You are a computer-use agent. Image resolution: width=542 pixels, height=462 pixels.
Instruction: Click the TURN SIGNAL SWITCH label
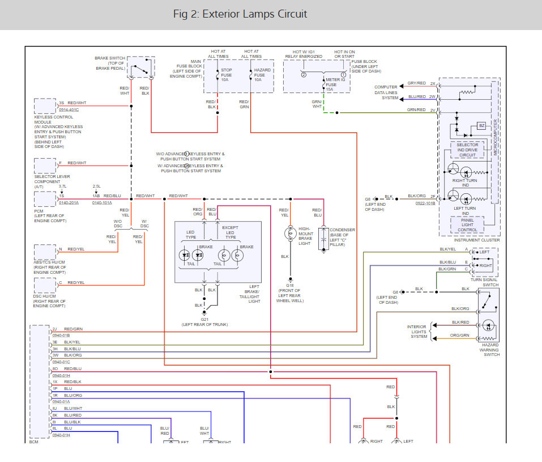click(485, 282)
